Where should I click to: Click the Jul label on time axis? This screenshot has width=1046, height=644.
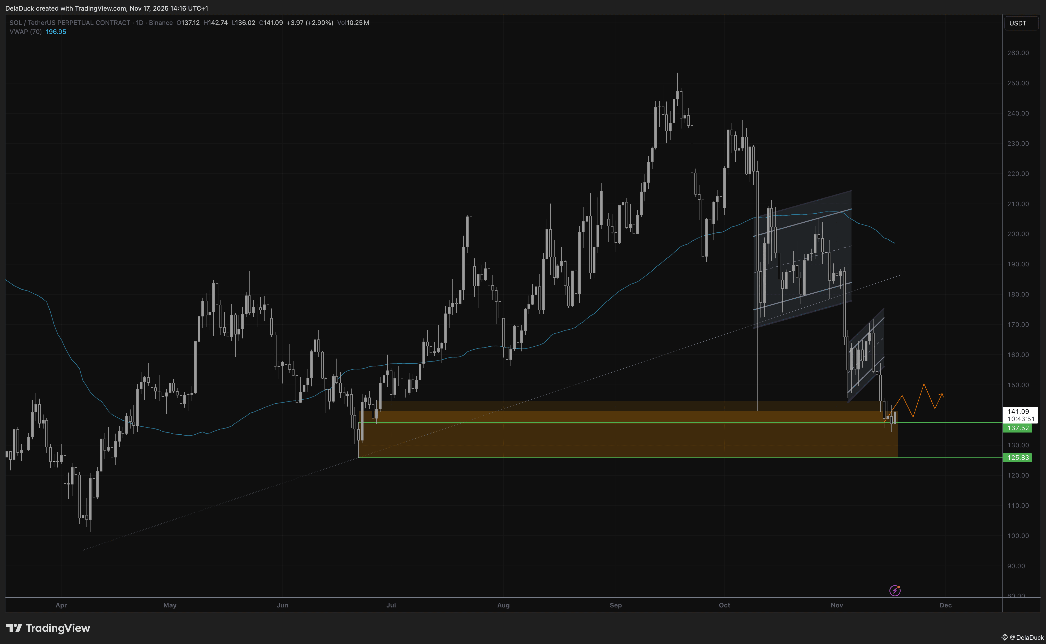[391, 605]
